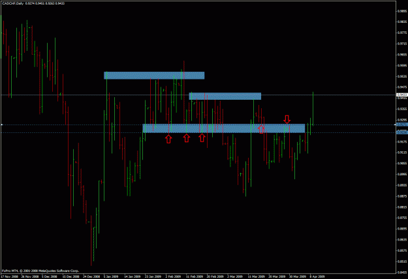Click the 0.8935 price axis label
Image resolution: width=408 pixels, height=279 pixels.
pyautogui.click(x=402, y=185)
